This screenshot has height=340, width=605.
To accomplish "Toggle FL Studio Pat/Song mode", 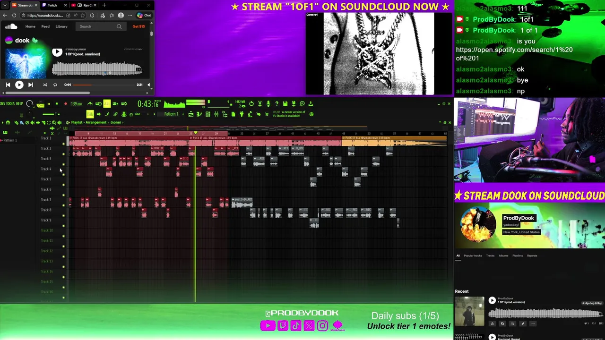I will tap(40, 104).
